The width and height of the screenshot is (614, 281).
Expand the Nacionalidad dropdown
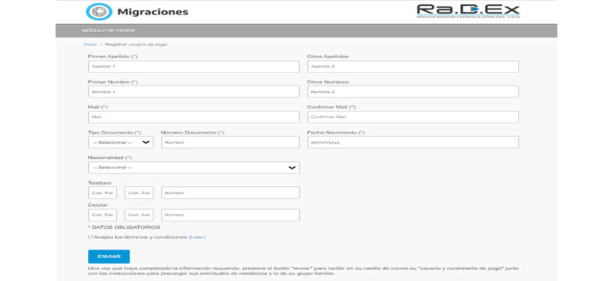194,168
